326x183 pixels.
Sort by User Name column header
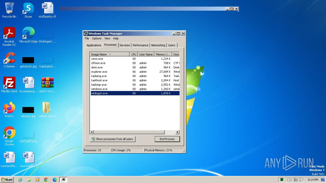coord(146,54)
